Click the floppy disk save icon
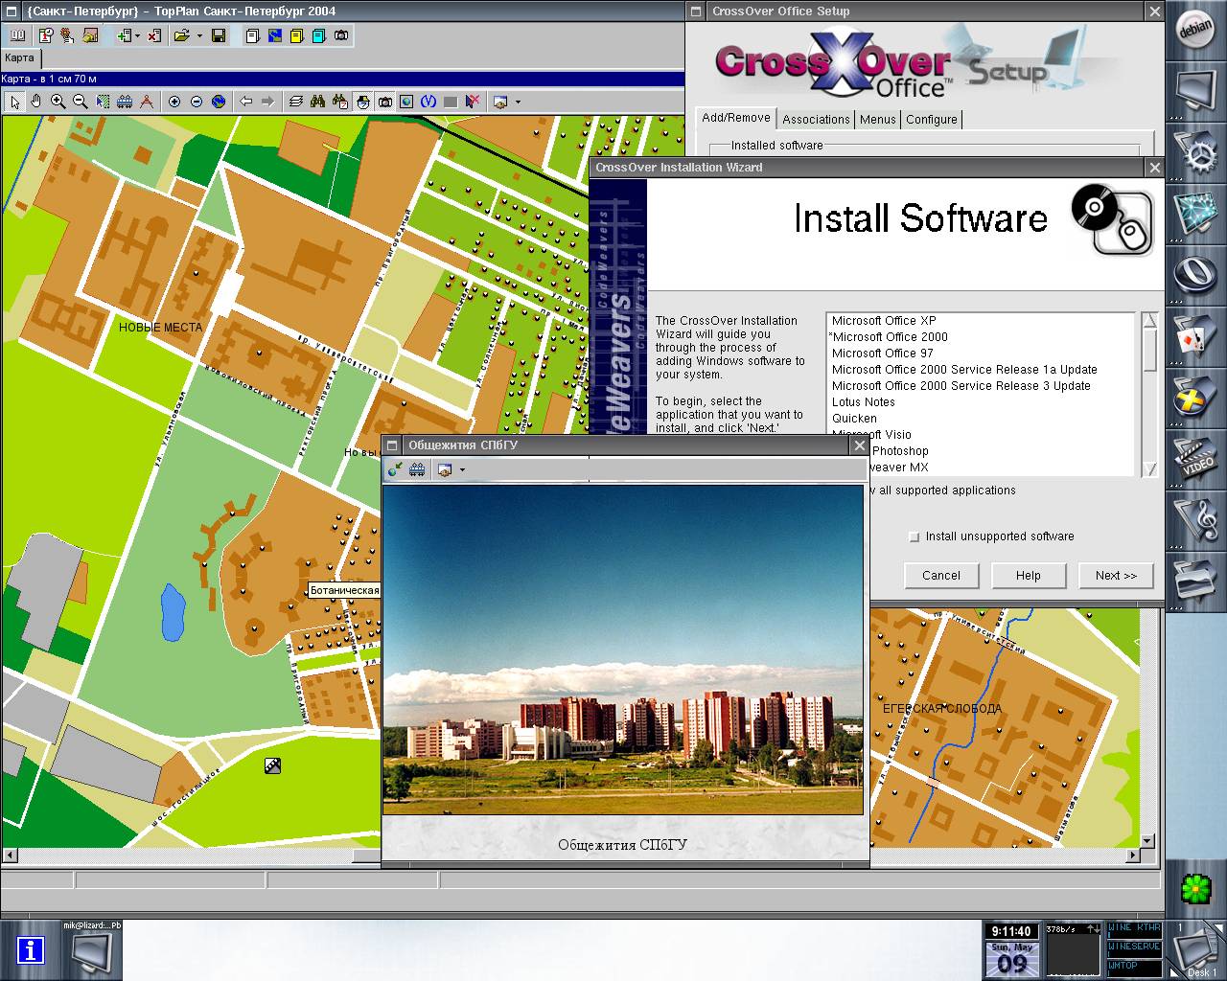 pos(219,36)
